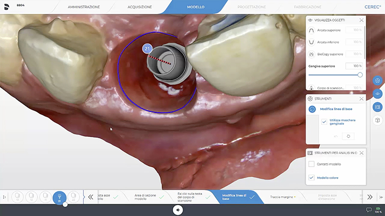Select tooth 21 implant icon in bottom bar

pyautogui.click(x=59, y=197)
